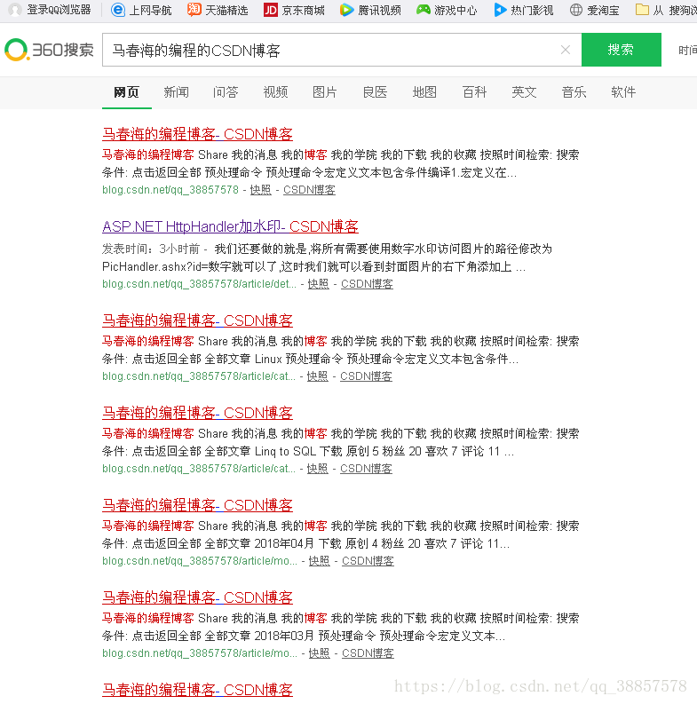This screenshot has height=704, width=697.
Task: Open 快照 for the 2018年03月 result
Action: [320, 653]
